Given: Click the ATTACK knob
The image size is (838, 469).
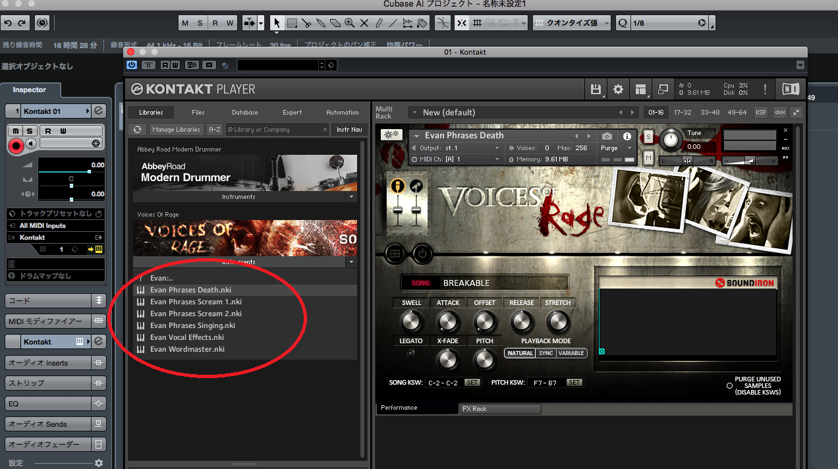Looking at the screenshot, I should click(x=447, y=321).
